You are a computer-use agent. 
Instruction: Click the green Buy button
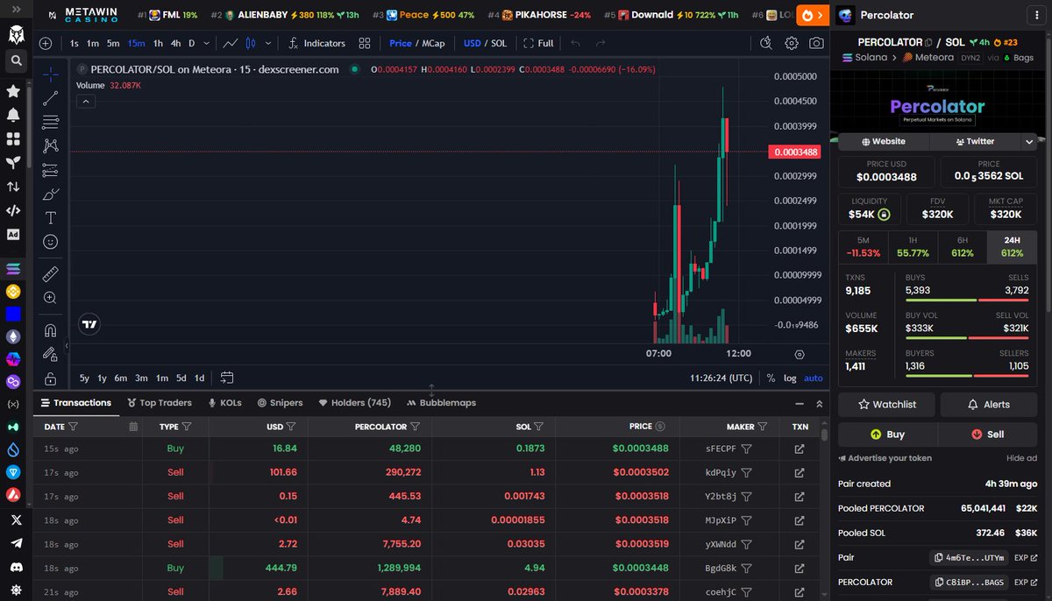(887, 434)
